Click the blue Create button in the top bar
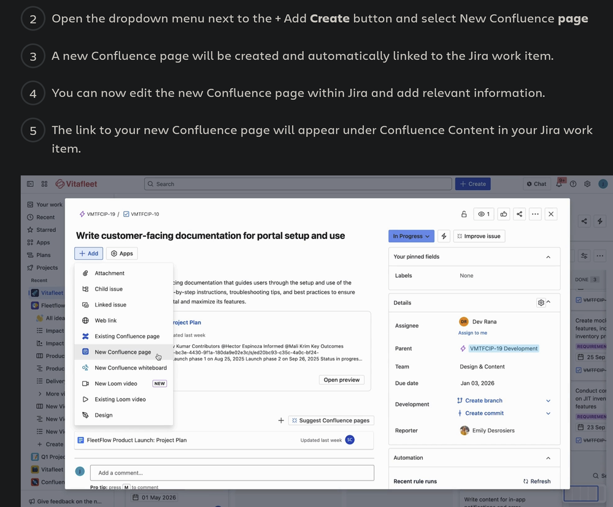The height and width of the screenshot is (507, 613). tap(472, 184)
